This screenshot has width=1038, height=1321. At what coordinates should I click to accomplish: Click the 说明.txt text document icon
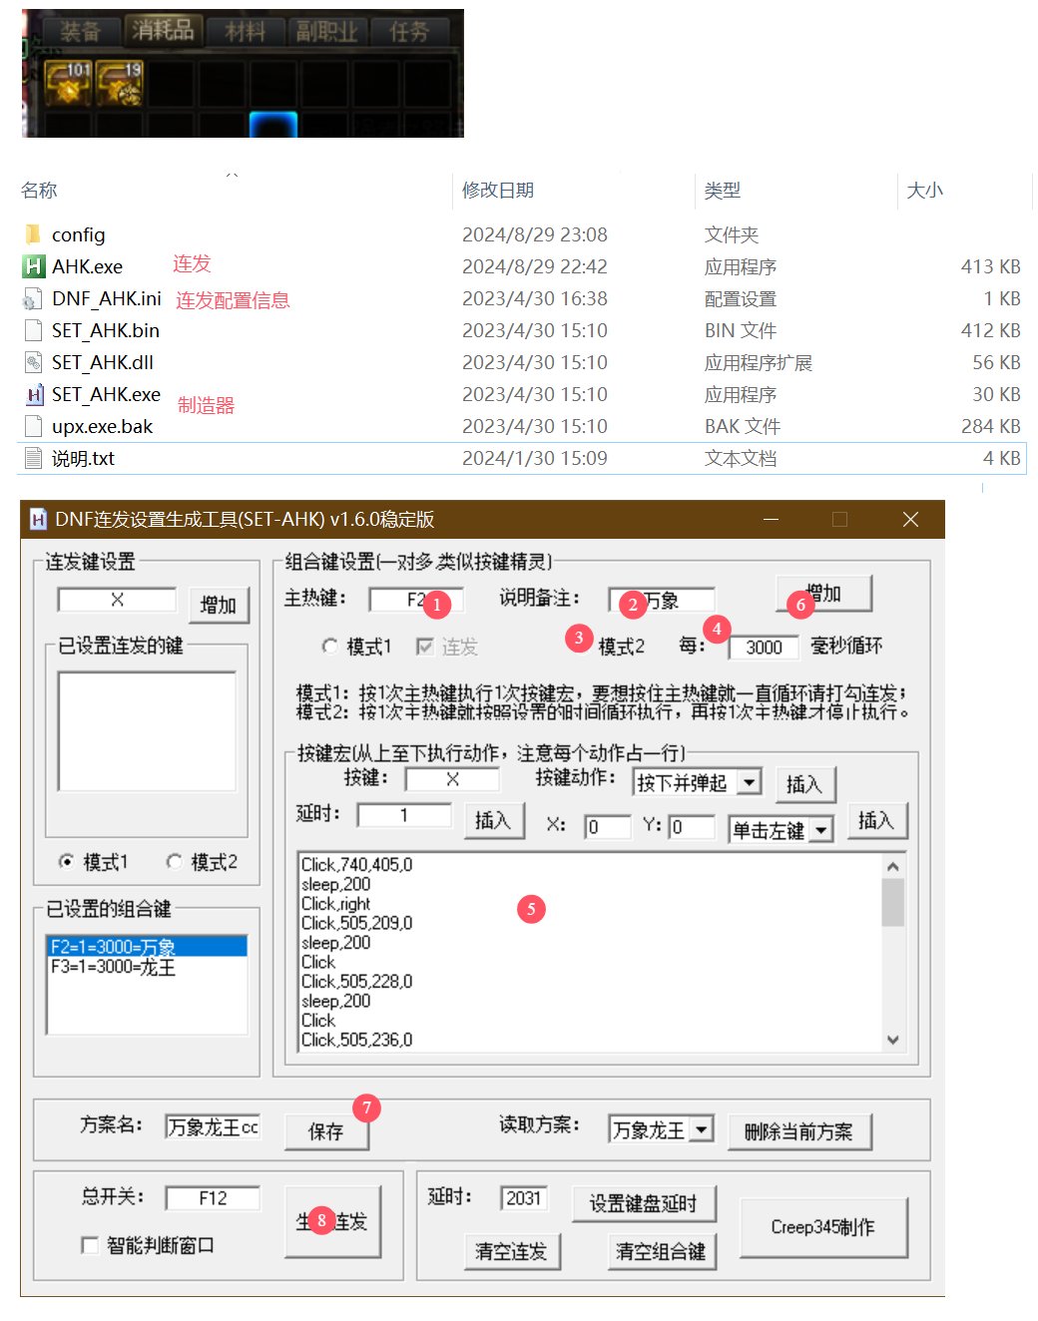pyautogui.click(x=33, y=458)
